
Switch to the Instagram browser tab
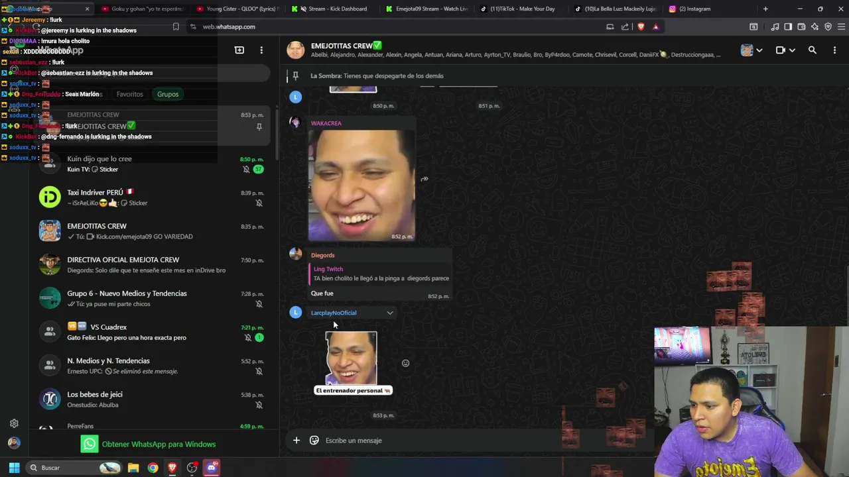[x=711, y=9]
